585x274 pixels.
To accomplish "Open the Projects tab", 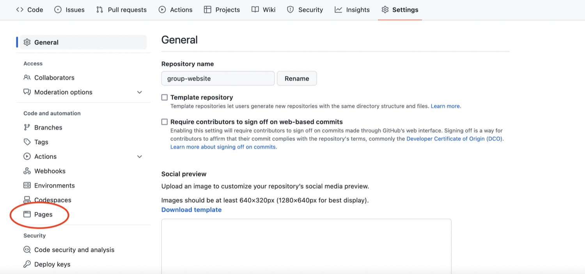I will [x=222, y=10].
